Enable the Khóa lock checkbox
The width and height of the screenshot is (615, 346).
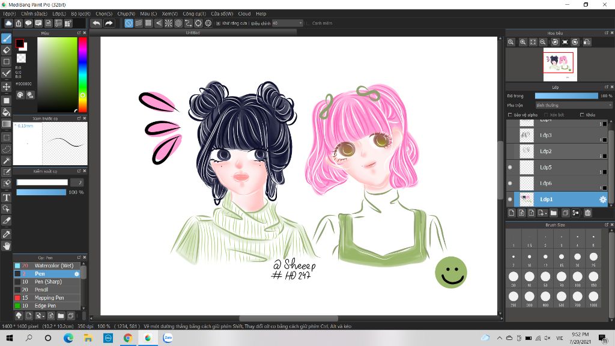582,115
